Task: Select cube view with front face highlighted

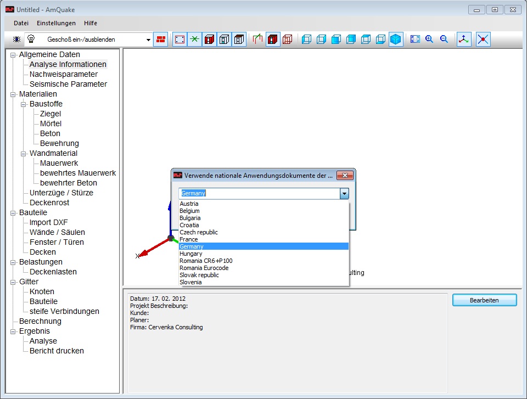Action: [336, 40]
